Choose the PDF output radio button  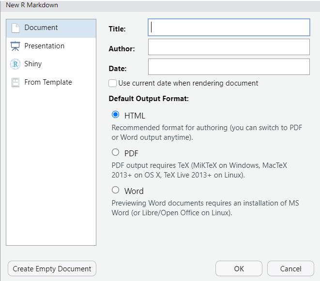[x=115, y=152]
